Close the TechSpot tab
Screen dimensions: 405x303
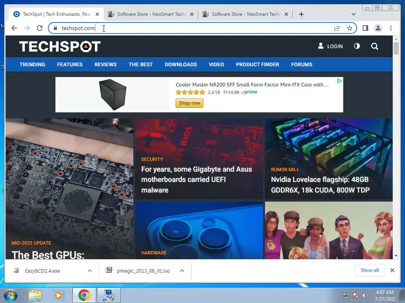pos(97,14)
